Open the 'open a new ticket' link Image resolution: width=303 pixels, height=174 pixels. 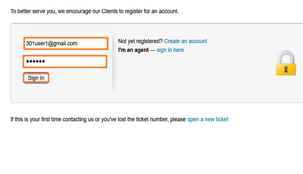[x=207, y=119]
